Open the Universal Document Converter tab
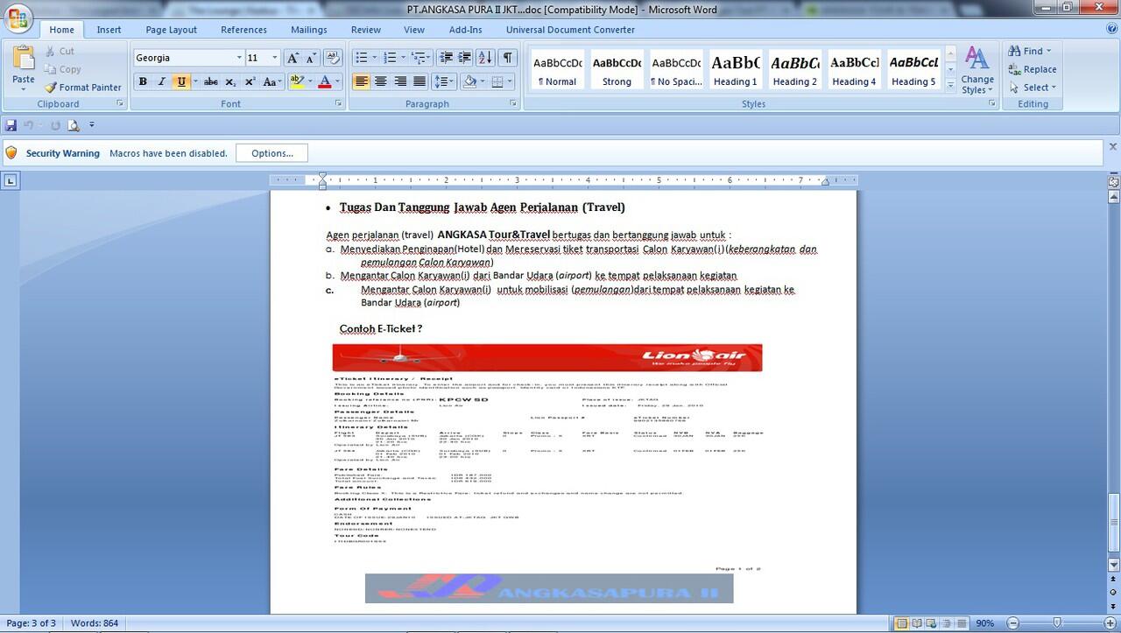This screenshot has width=1121, height=633. [x=570, y=30]
